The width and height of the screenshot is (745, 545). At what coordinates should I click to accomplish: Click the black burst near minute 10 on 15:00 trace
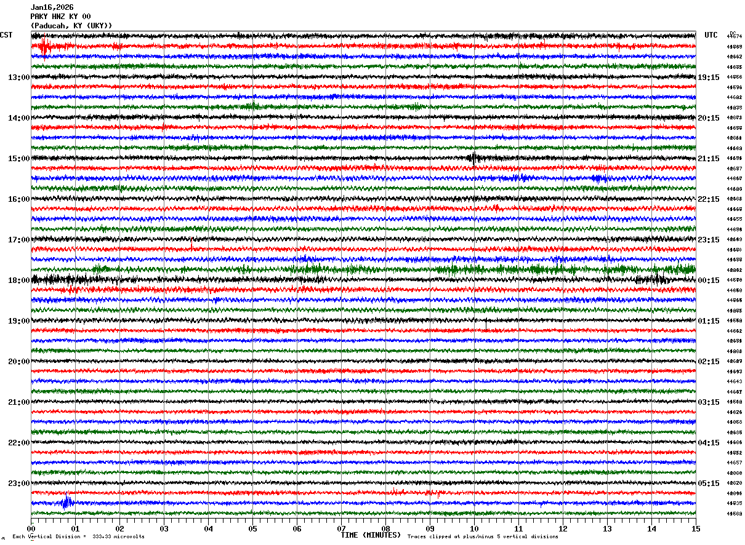coord(473,158)
